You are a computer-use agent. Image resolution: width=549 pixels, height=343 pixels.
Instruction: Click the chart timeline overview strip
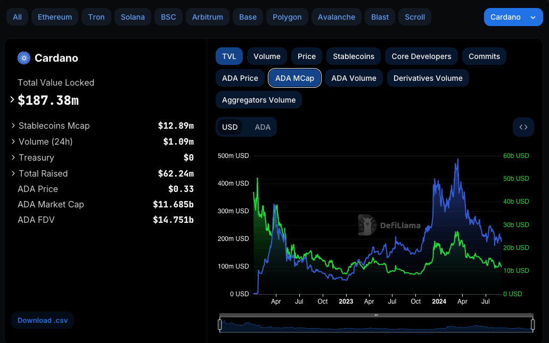[x=376, y=325]
